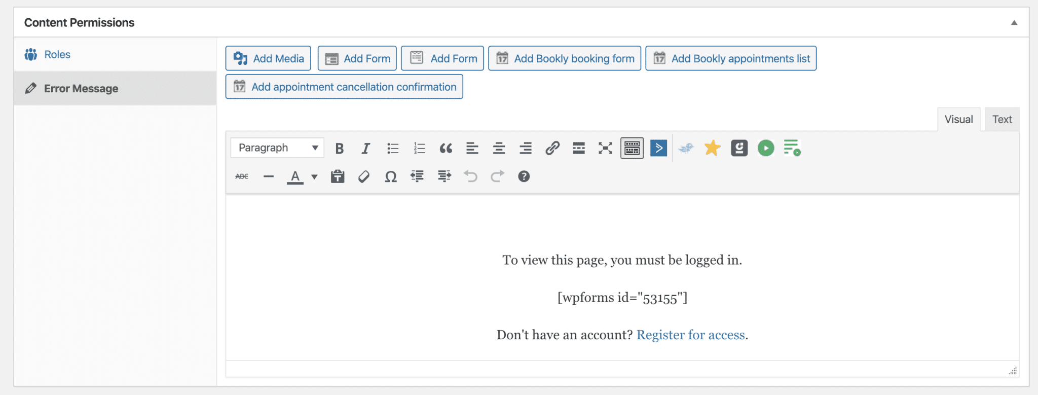The width and height of the screenshot is (1038, 395).
Task: Insert Read More tag
Action: click(x=579, y=148)
